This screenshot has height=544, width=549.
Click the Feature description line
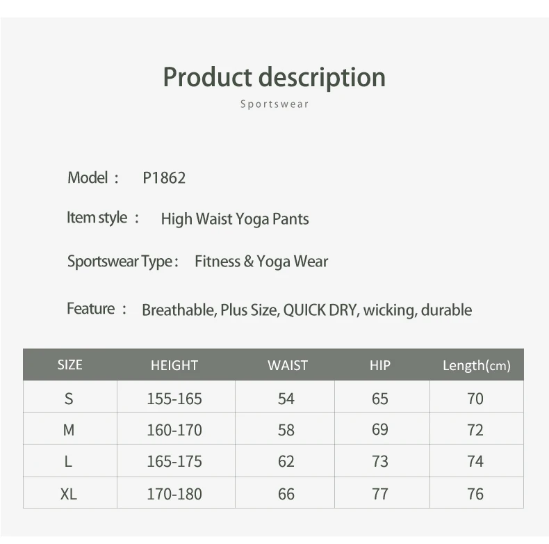click(306, 310)
